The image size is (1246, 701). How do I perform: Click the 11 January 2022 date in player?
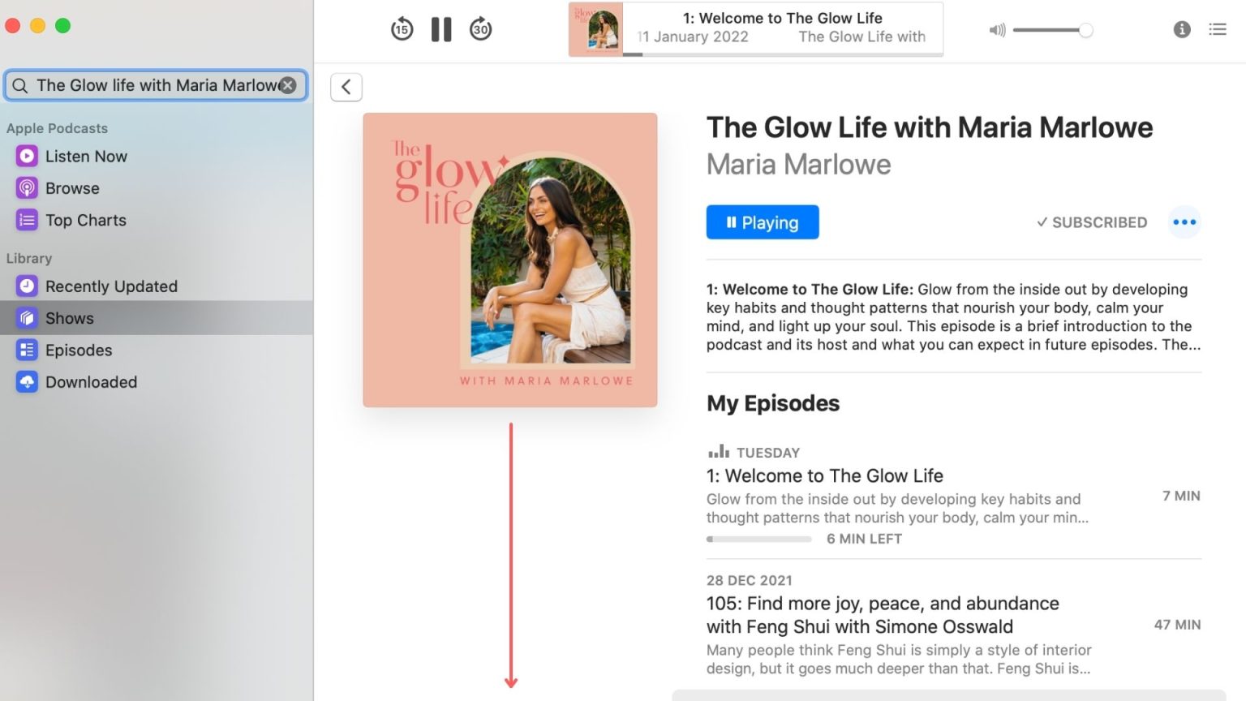coord(693,37)
